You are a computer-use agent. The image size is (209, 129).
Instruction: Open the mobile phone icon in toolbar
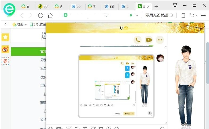(183, 15)
